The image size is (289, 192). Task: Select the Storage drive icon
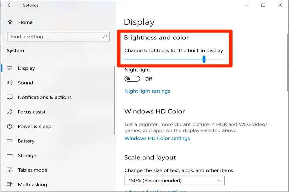(x=10, y=155)
